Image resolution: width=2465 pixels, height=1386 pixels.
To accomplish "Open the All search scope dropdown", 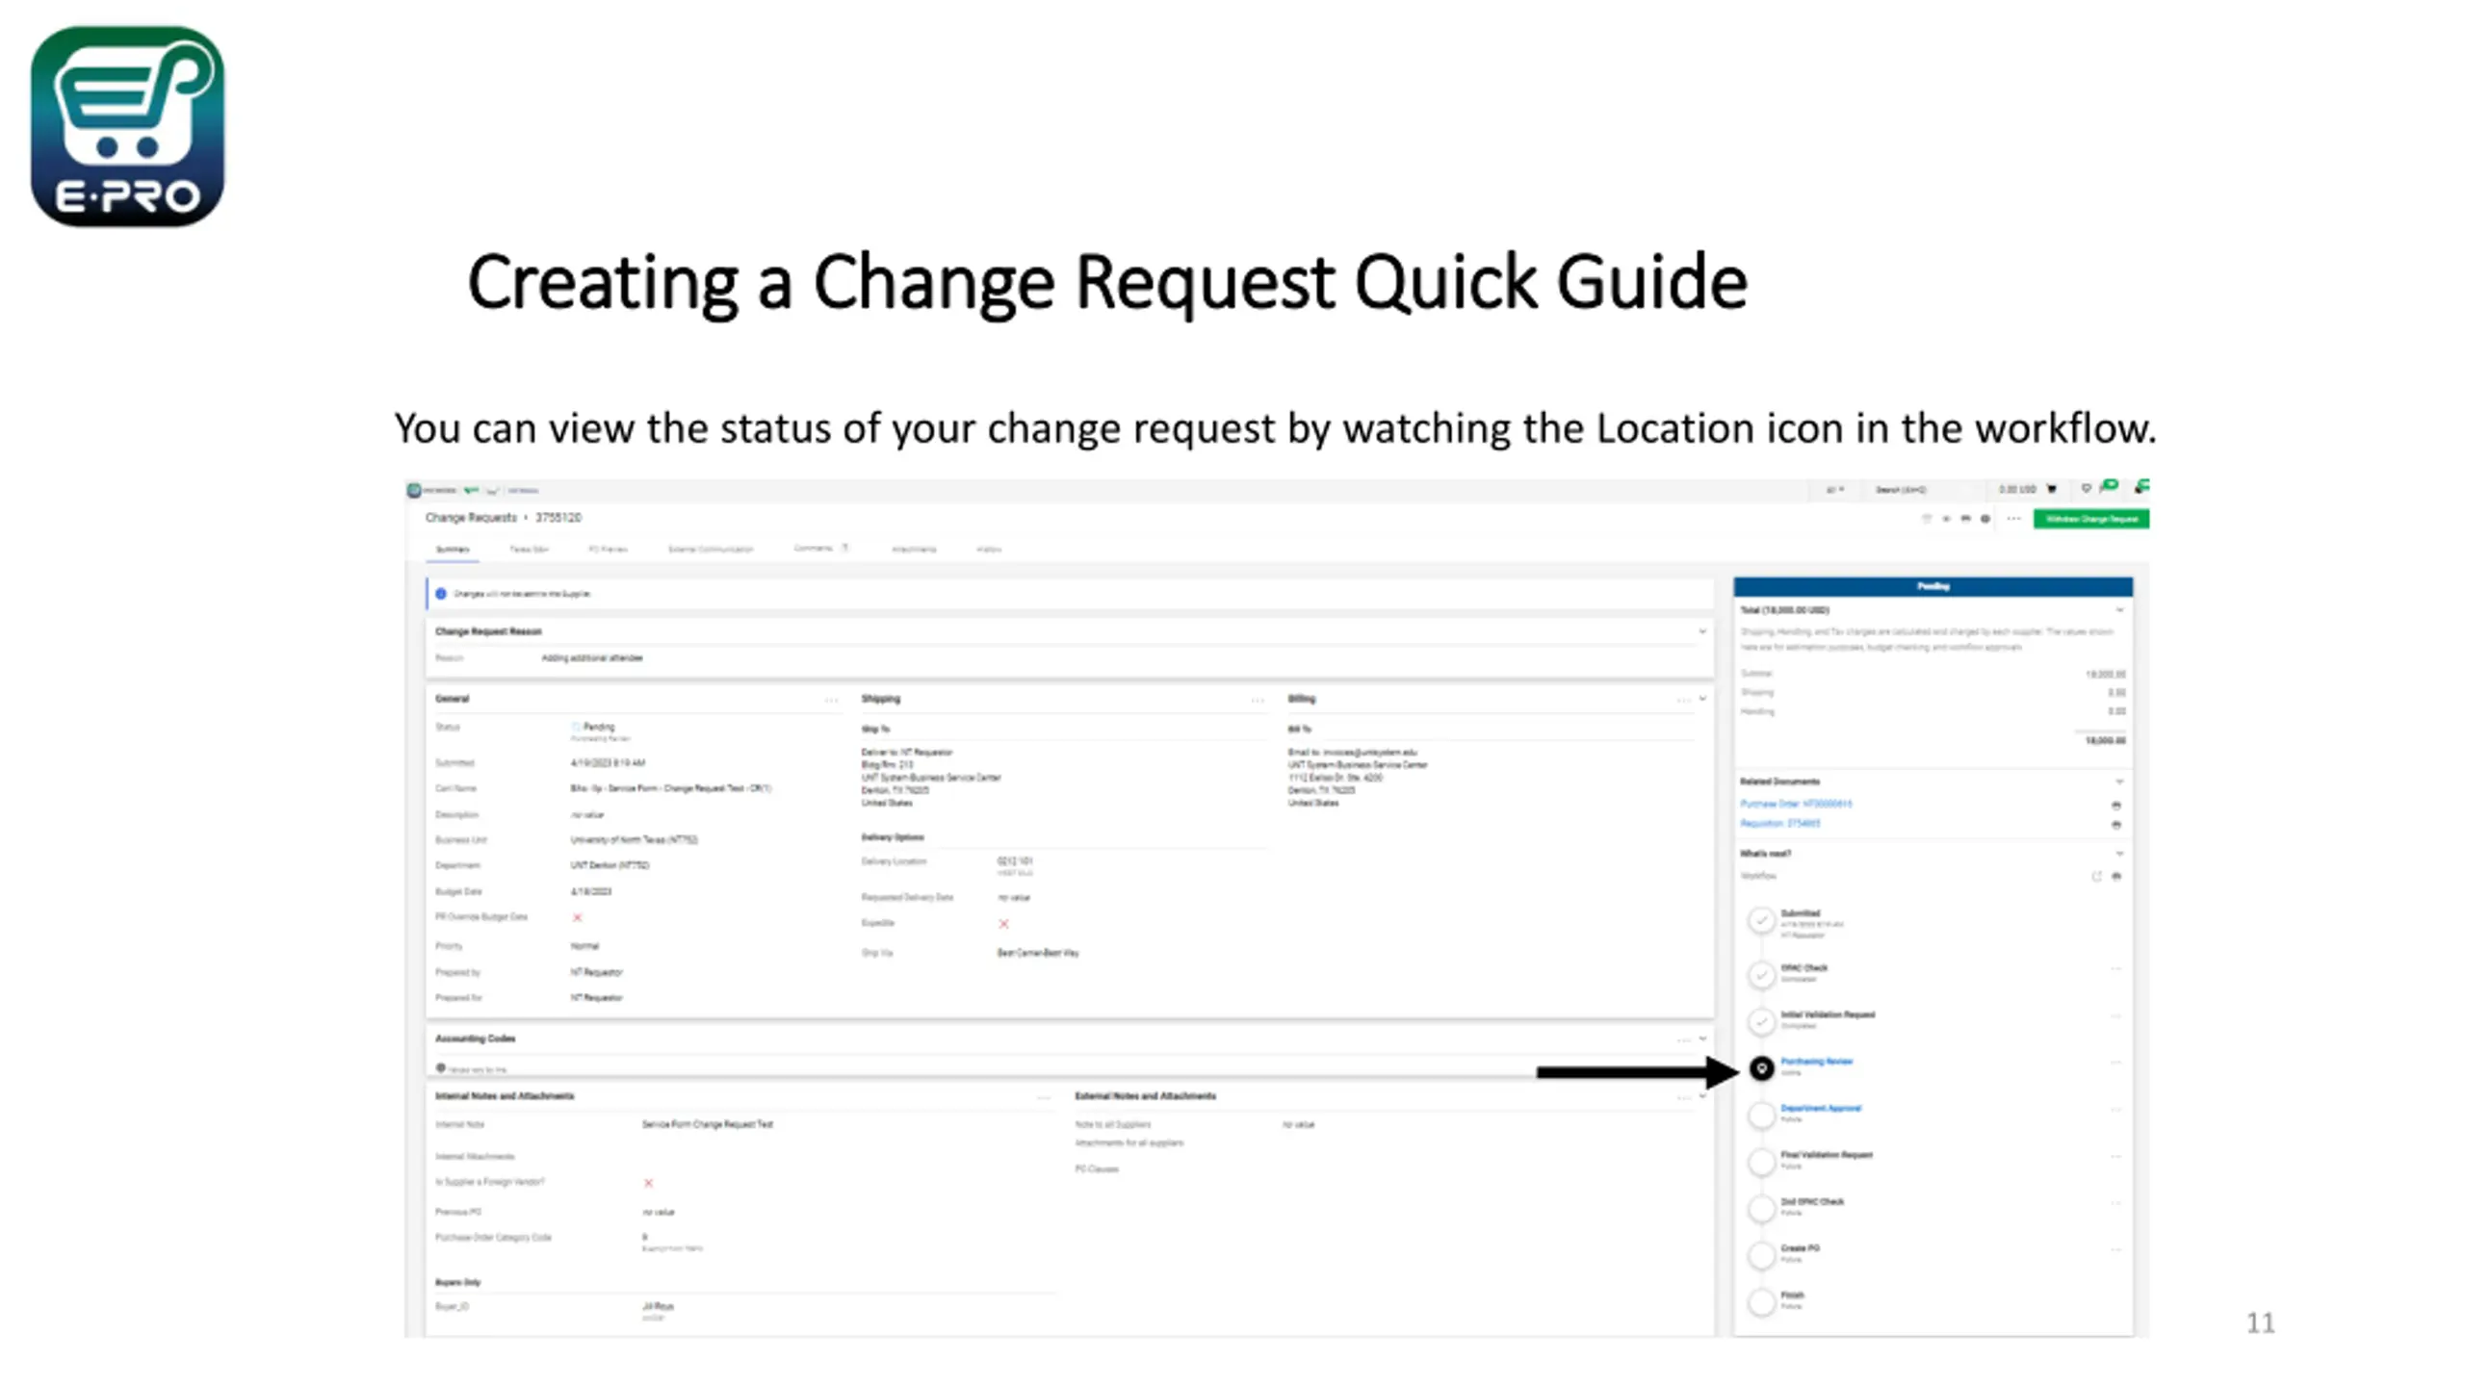I will (1835, 490).
